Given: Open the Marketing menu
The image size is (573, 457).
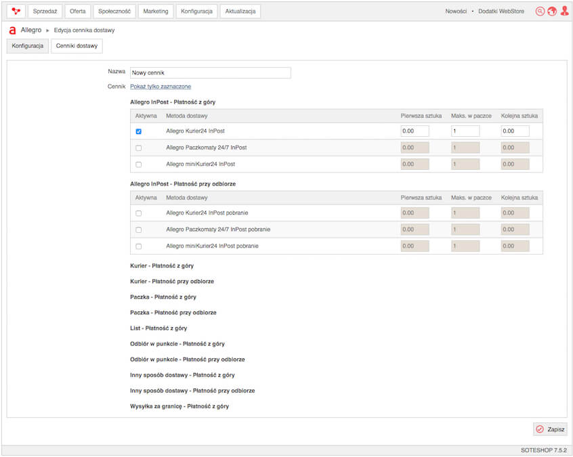Looking at the screenshot, I should 156,12.
